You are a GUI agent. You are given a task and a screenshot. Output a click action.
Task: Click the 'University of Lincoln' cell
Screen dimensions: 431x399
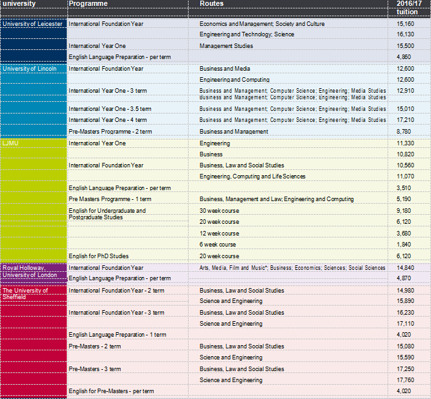[x=29, y=69]
